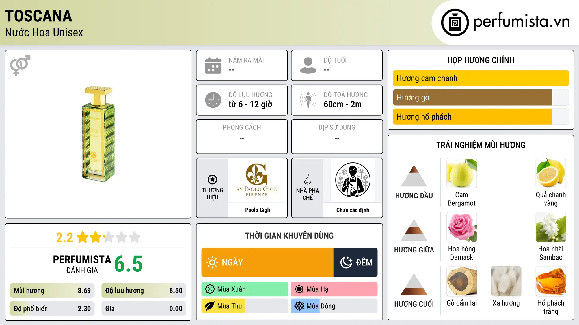The height and width of the screenshot is (325, 579).
Task: Click the TOSCANA perfume title
Action: pos(38,16)
